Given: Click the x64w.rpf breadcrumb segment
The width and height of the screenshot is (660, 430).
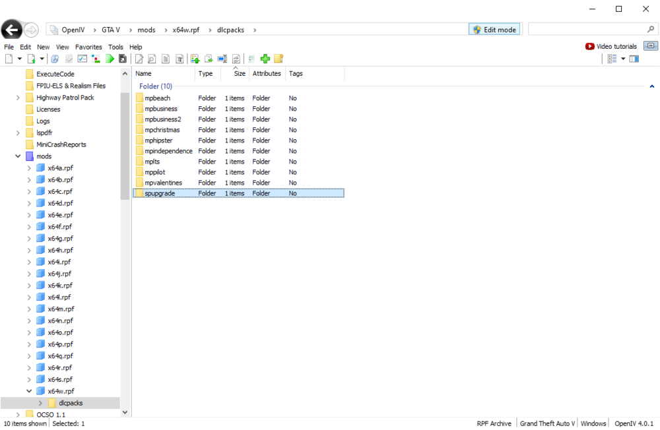Looking at the screenshot, I should [185, 30].
